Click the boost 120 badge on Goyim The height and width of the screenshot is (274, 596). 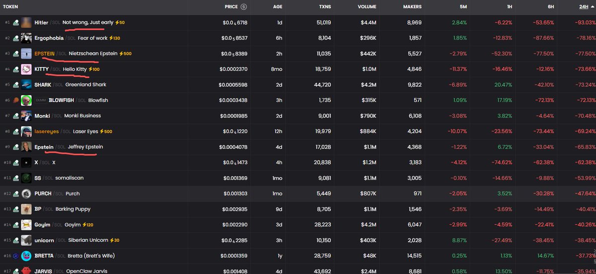[87, 225]
